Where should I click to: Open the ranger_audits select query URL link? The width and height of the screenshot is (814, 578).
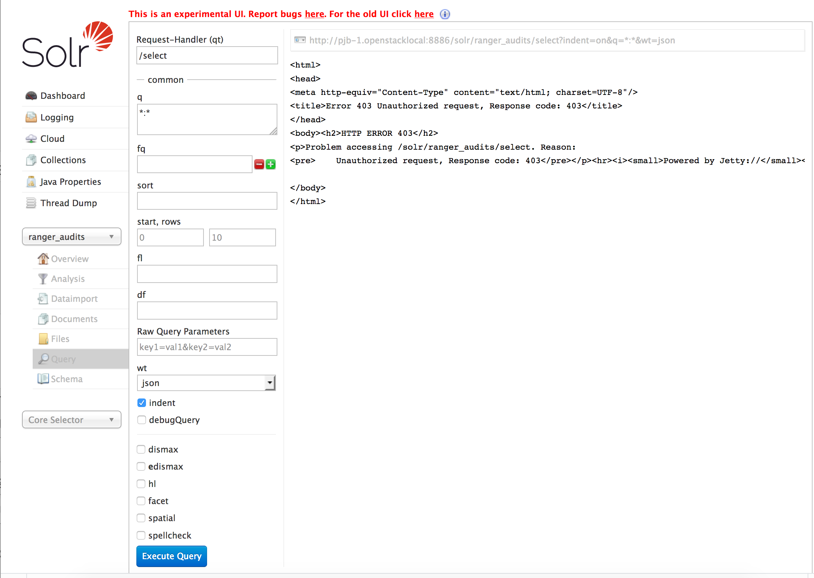pyautogui.click(x=492, y=41)
